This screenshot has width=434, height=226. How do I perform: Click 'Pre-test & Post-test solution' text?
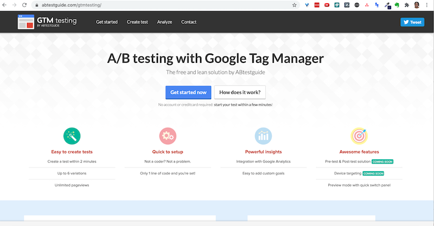click(348, 162)
